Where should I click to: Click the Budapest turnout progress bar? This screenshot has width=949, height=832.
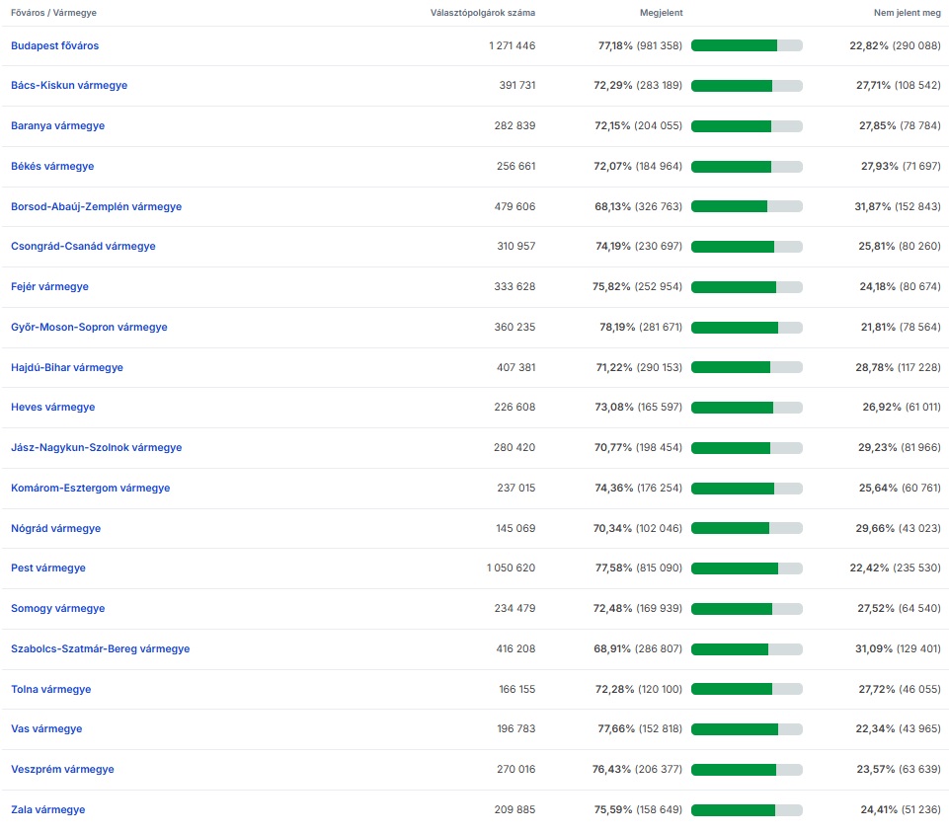point(747,45)
